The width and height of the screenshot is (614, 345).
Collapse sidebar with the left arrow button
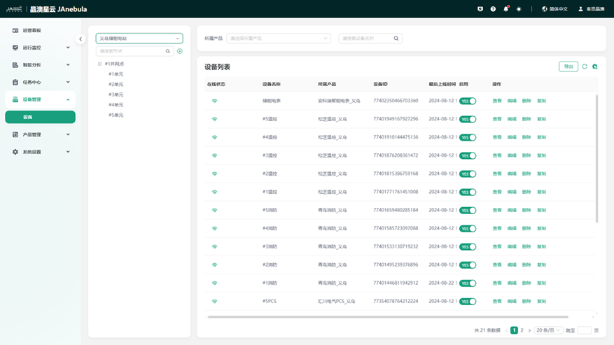pos(81,39)
